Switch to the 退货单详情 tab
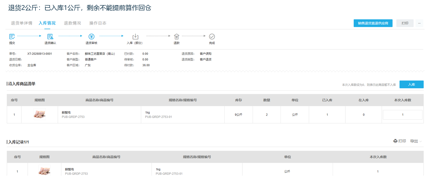430x177 pixels. (x=21, y=23)
